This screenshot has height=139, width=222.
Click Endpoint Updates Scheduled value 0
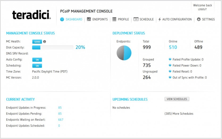click(59, 126)
